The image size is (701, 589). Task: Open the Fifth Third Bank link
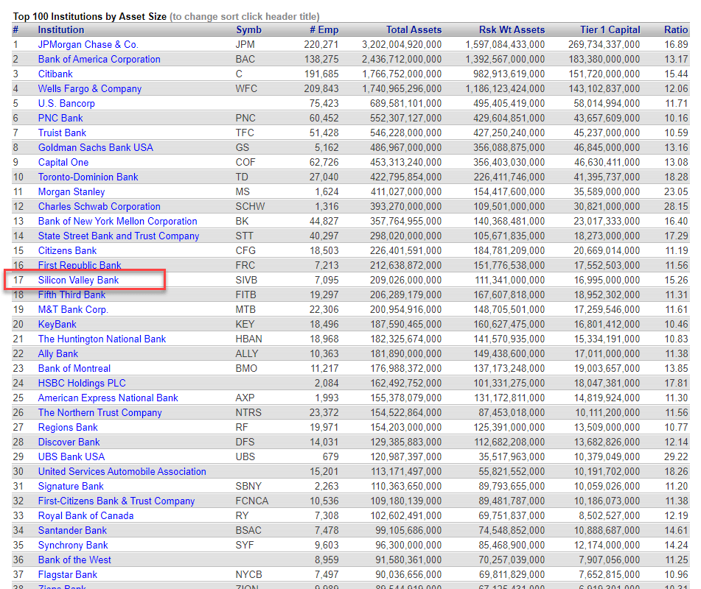(x=72, y=295)
